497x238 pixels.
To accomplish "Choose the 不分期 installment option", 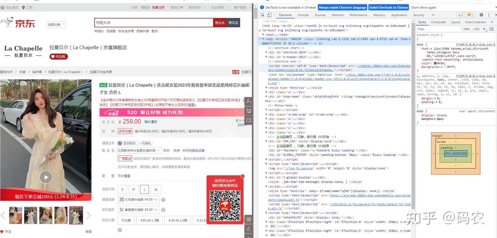I will point(126,220).
